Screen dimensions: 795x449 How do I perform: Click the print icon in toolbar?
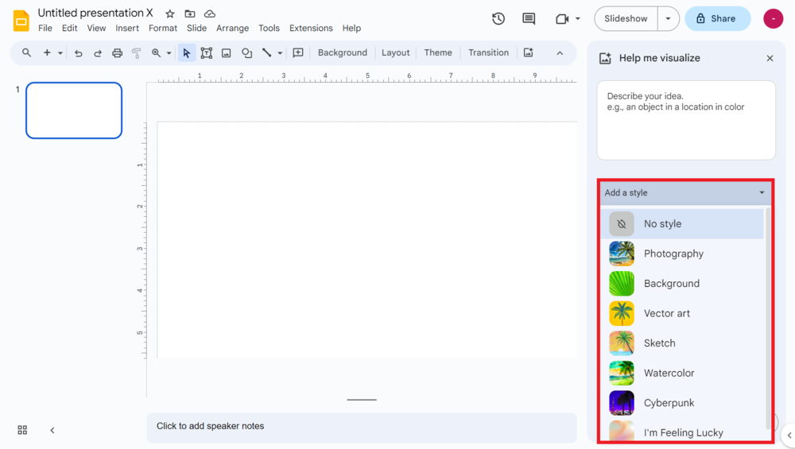(117, 53)
